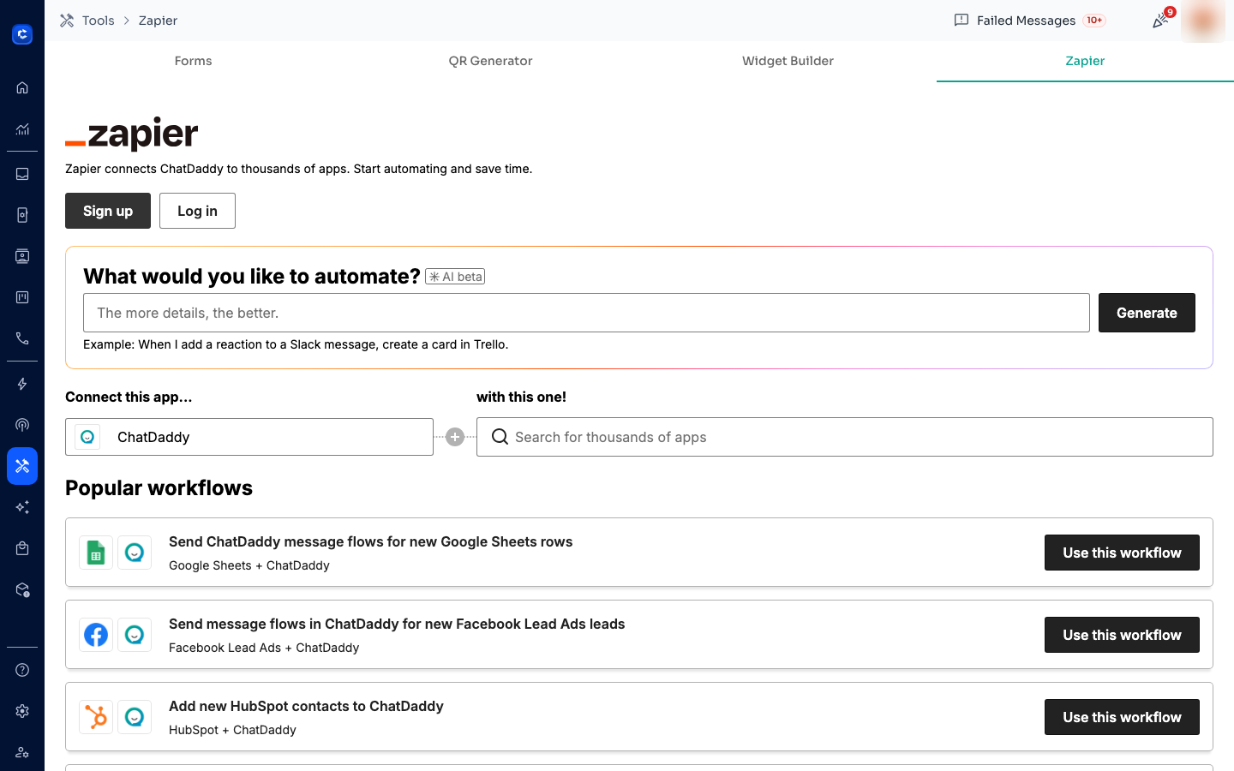The image size is (1234, 771).
Task: Click the ChatDaddy icon in Google Sheets workflow
Action: [x=135, y=553]
